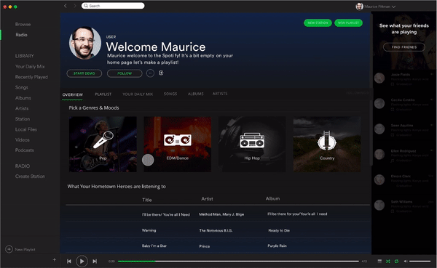Click the New Playlist green button
The height and width of the screenshot is (268, 437).
pos(348,23)
